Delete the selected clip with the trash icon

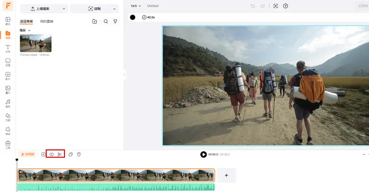(x=79, y=154)
